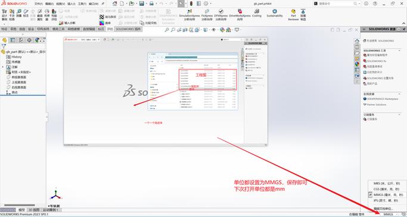Click the Rebuild traffic light icon
This screenshot has height=217, width=407.
pos(191,4)
